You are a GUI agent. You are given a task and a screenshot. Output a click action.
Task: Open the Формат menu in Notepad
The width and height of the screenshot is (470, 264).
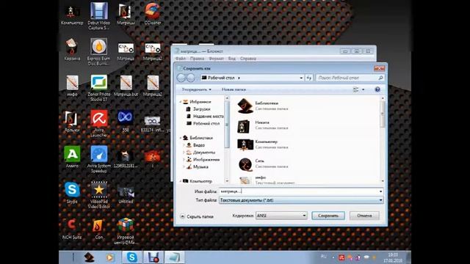(216, 59)
